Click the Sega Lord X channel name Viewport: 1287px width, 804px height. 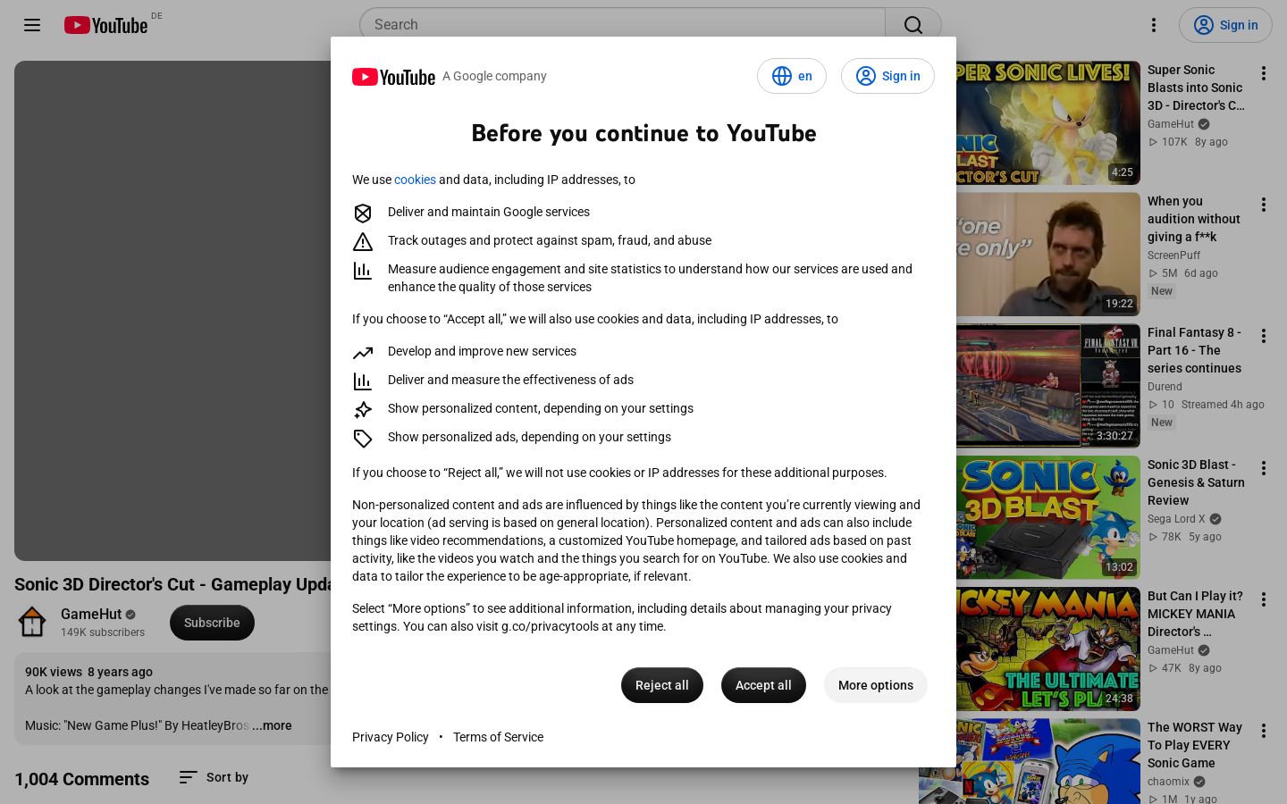pyautogui.click(x=1176, y=519)
